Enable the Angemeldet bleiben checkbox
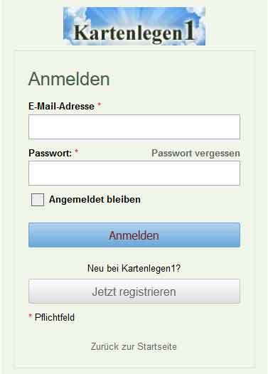This screenshot has width=268, height=374. [38, 200]
